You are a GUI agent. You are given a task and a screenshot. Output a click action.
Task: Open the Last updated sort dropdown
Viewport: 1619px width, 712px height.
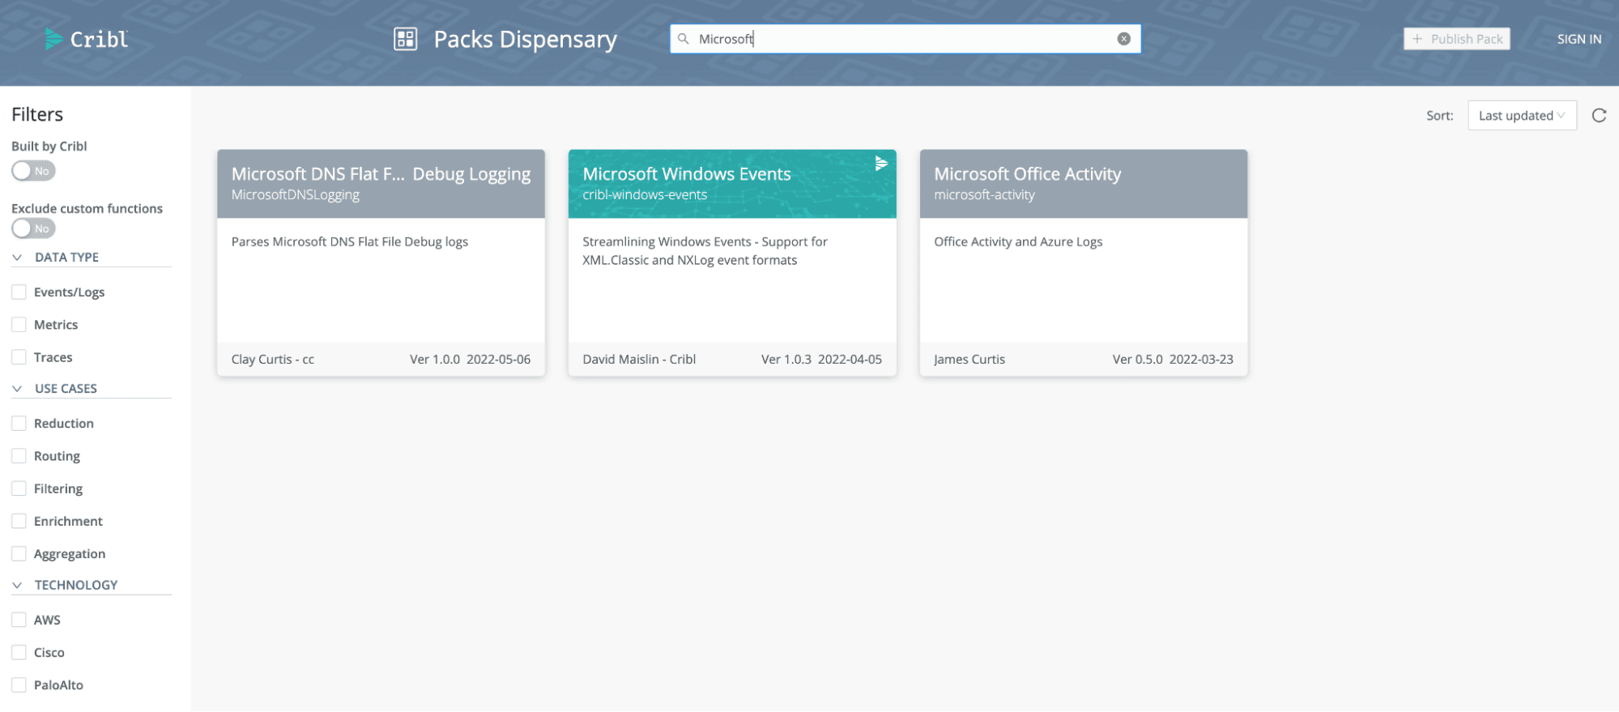pos(1521,116)
